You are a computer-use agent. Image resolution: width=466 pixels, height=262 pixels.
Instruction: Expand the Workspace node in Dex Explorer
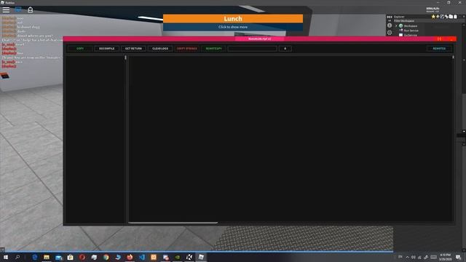[396, 26]
